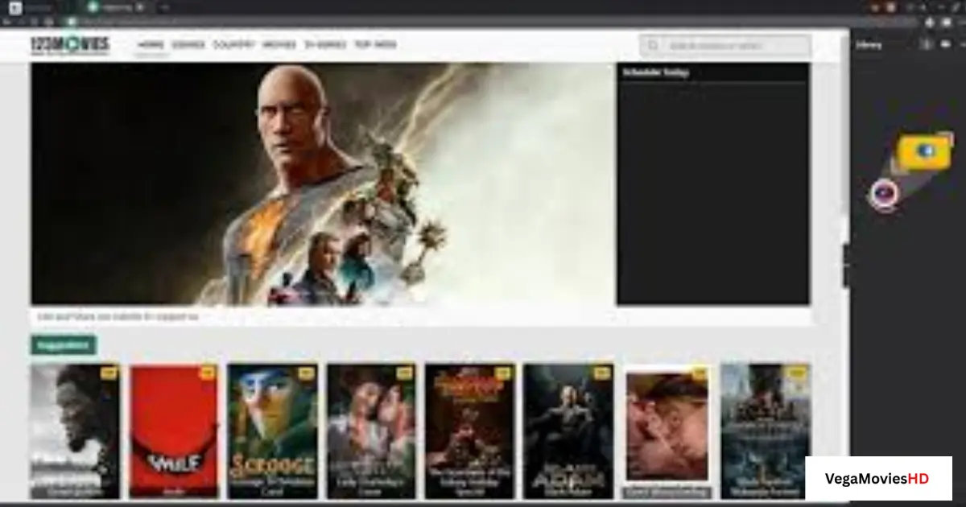This screenshot has height=507, width=966.
Task: Click the Top IMDB link
Action: (374, 44)
